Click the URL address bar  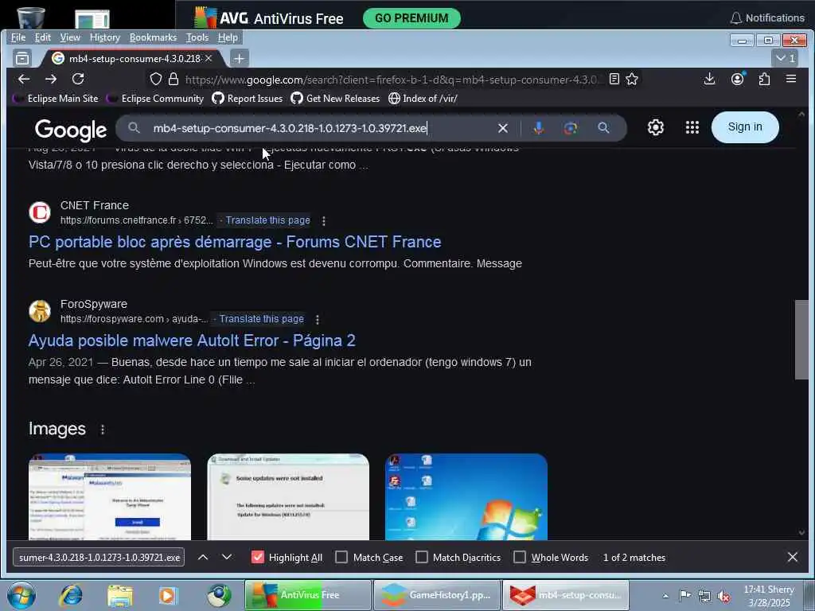click(x=392, y=80)
